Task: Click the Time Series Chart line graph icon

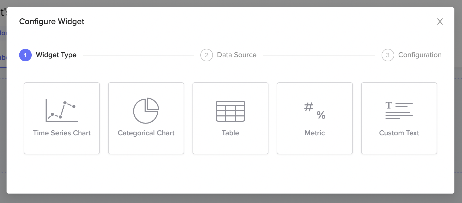Action: [62, 111]
